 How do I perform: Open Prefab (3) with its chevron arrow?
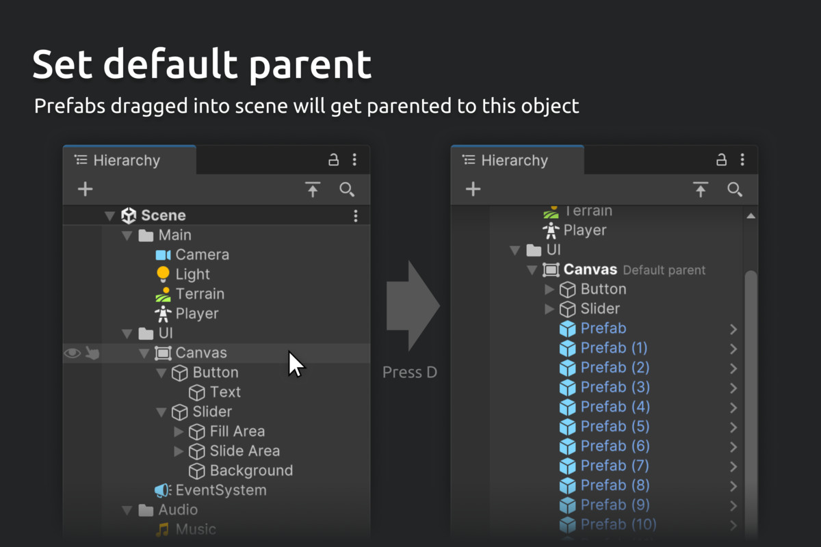pyautogui.click(x=733, y=388)
